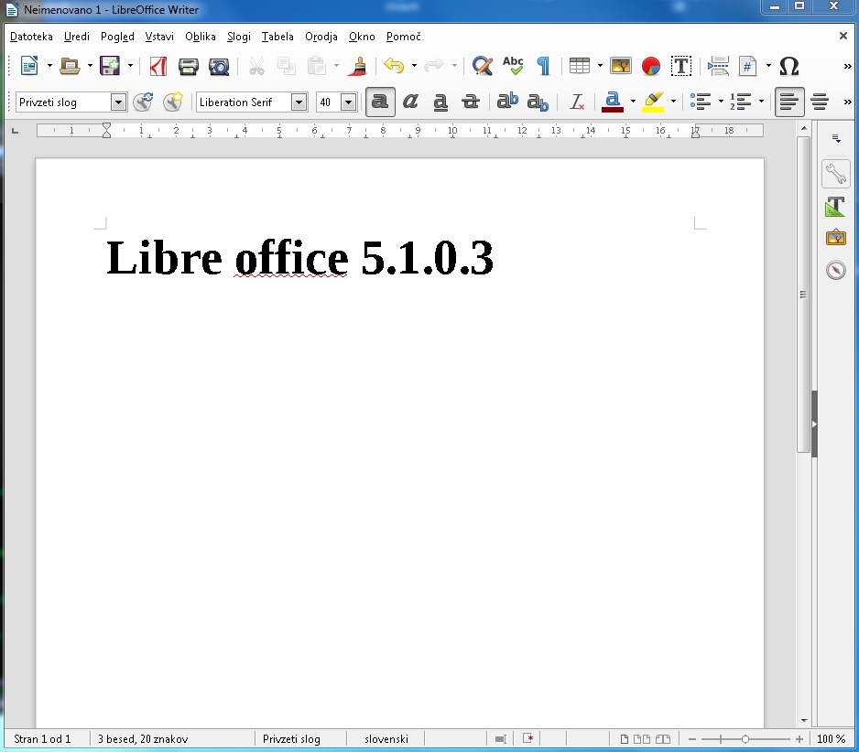This screenshot has height=752, width=859.
Task: Click the Open folder icon
Action: (x=70, y=66)
